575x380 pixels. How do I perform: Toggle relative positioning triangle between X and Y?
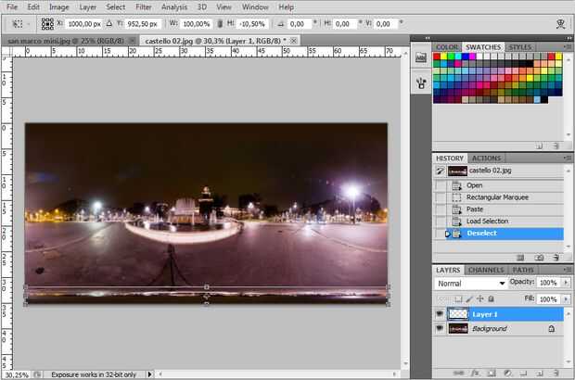pos(109,24)
